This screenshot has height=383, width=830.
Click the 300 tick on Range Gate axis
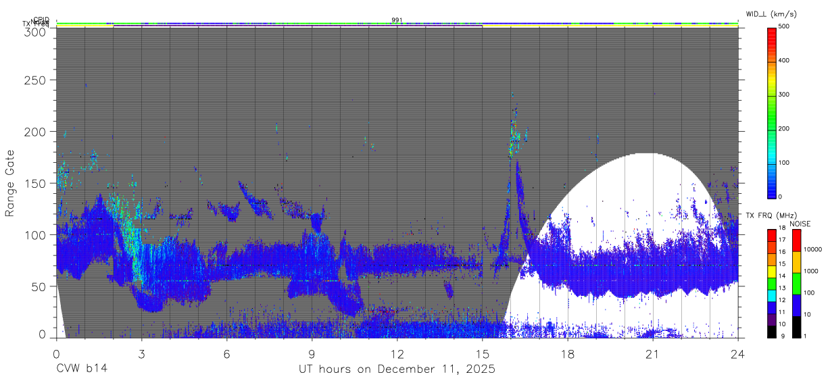36,31
